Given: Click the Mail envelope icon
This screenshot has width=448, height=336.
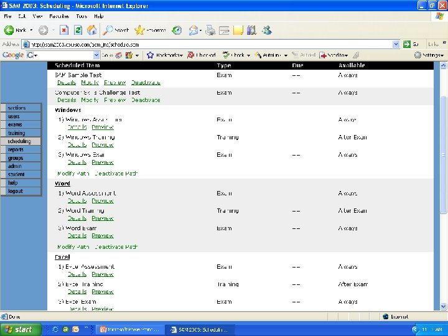Looking at the screenshot, I should [x=194, y=30].
